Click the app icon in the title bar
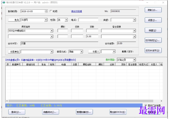The height and width of the screenshot is (119, 170). click(x=4, y=2)
